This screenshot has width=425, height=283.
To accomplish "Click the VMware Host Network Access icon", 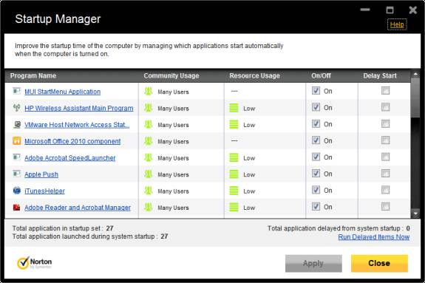I will coord(17,124).
